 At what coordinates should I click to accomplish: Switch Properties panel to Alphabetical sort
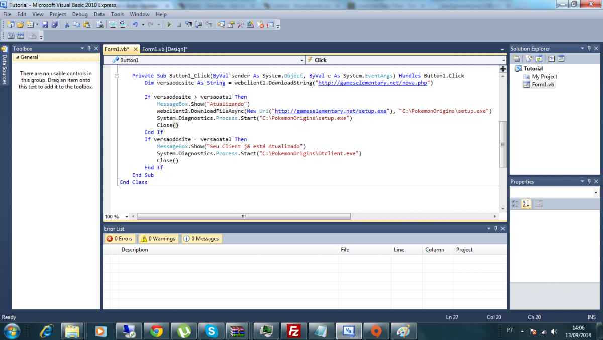(526, 204)
